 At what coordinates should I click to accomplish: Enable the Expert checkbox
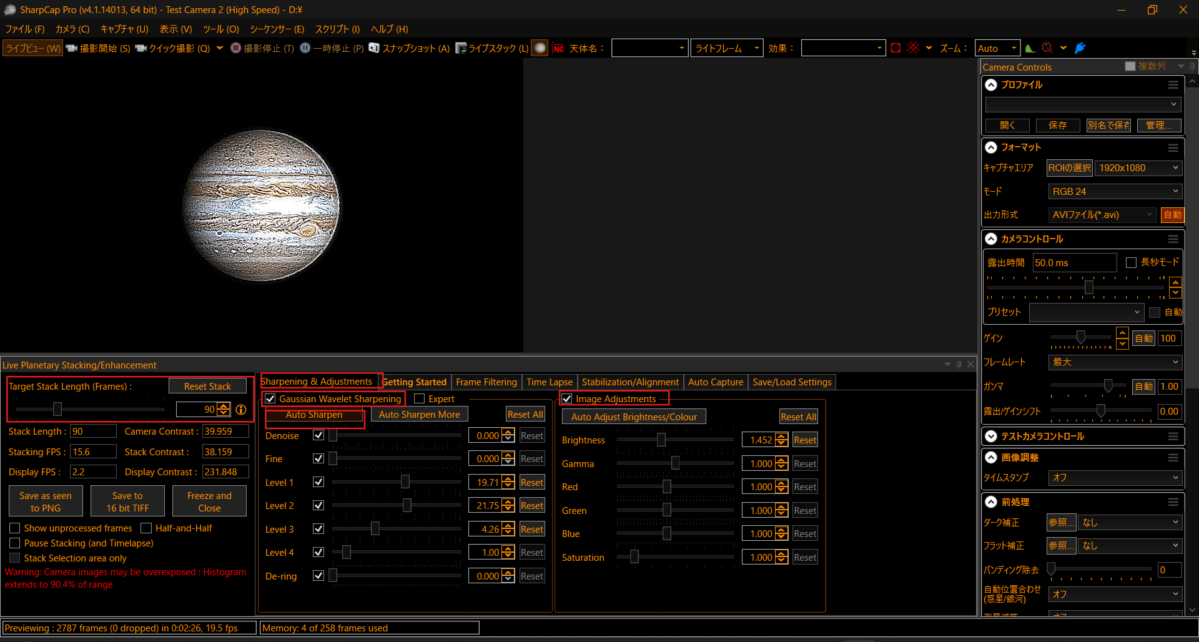pos(420,398)
